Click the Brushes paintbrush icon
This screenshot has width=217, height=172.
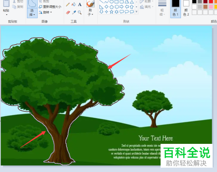[x=91, y=3]
